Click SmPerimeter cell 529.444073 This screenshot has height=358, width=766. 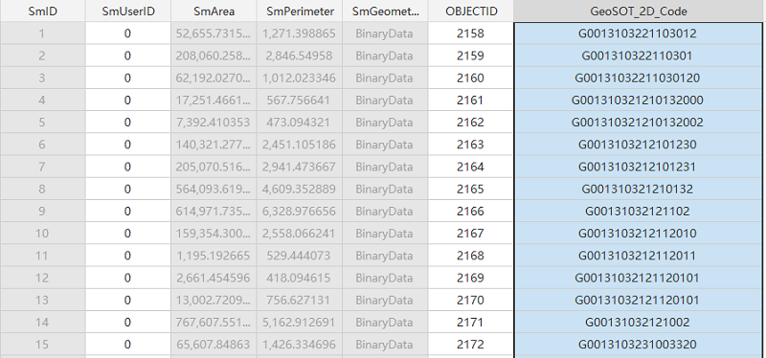pyautogui.click(x=300, y=256)
